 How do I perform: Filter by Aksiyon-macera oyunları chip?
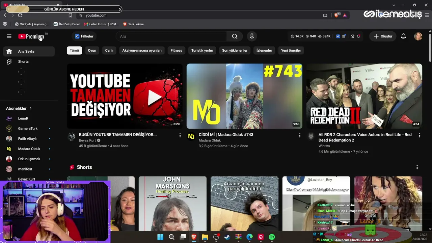pos(142,50)
